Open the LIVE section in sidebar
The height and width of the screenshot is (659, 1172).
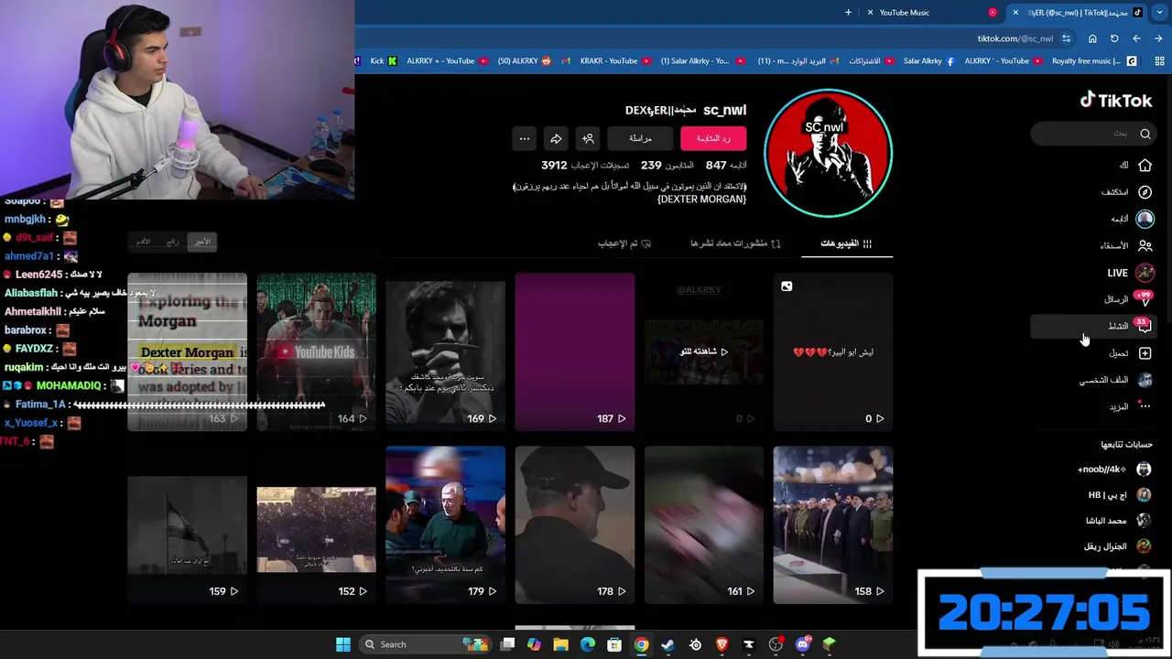(1130, 273)
